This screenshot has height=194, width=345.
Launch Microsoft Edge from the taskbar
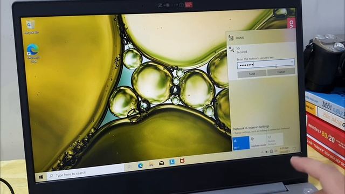(x=140, y=165)
